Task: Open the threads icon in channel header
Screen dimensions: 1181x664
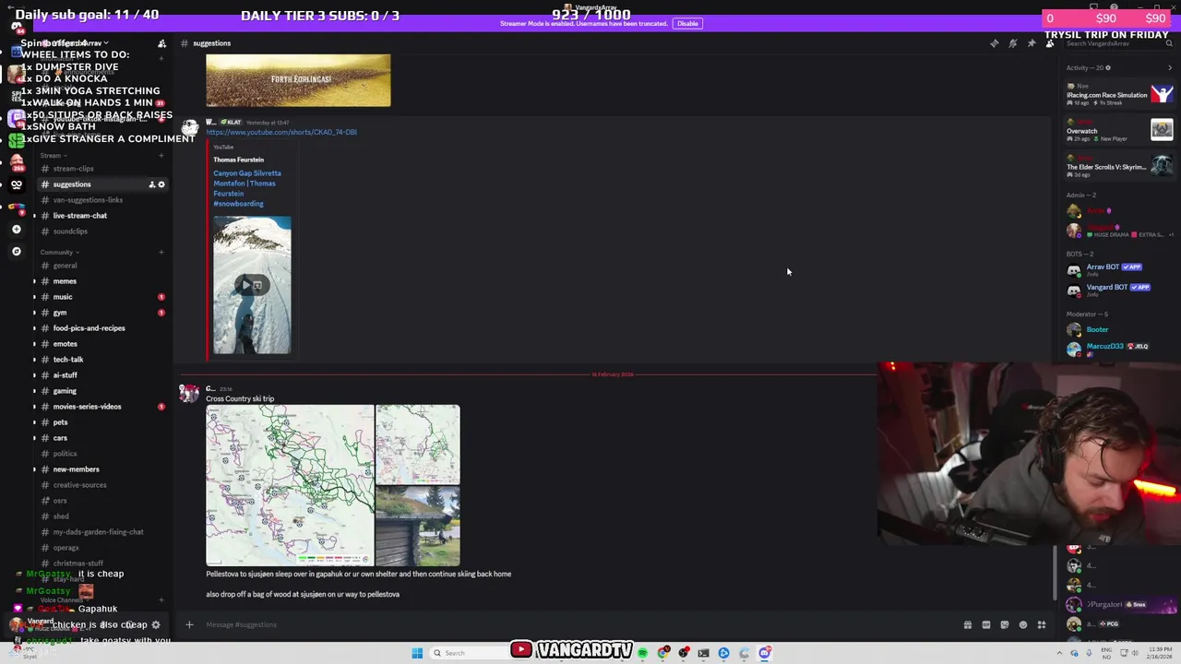Action: (994, 43)
